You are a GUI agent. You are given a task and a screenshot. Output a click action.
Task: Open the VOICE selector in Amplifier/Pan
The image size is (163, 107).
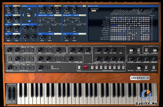pos(84,6)
